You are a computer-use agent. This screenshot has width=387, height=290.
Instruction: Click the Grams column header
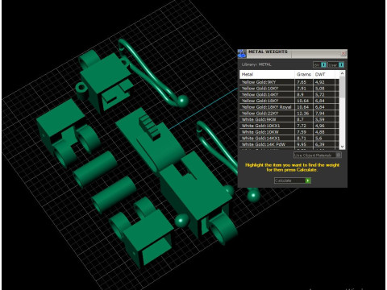pyautogui.click(x=304, y=74)
